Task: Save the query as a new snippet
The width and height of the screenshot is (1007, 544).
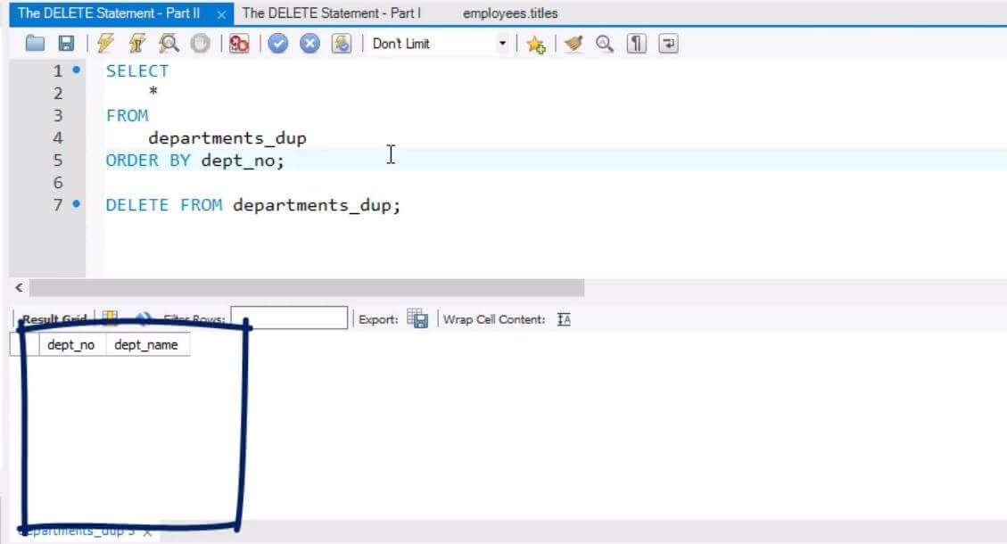Action: 536,42
